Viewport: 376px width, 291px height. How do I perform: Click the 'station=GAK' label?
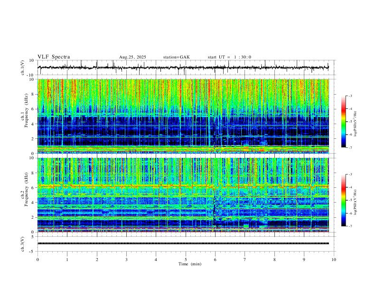177,57
